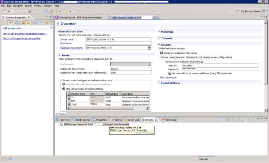269x163 pixels.
Task: Uncheck the SOAP connection type checkbox
Action: [69, 104]
